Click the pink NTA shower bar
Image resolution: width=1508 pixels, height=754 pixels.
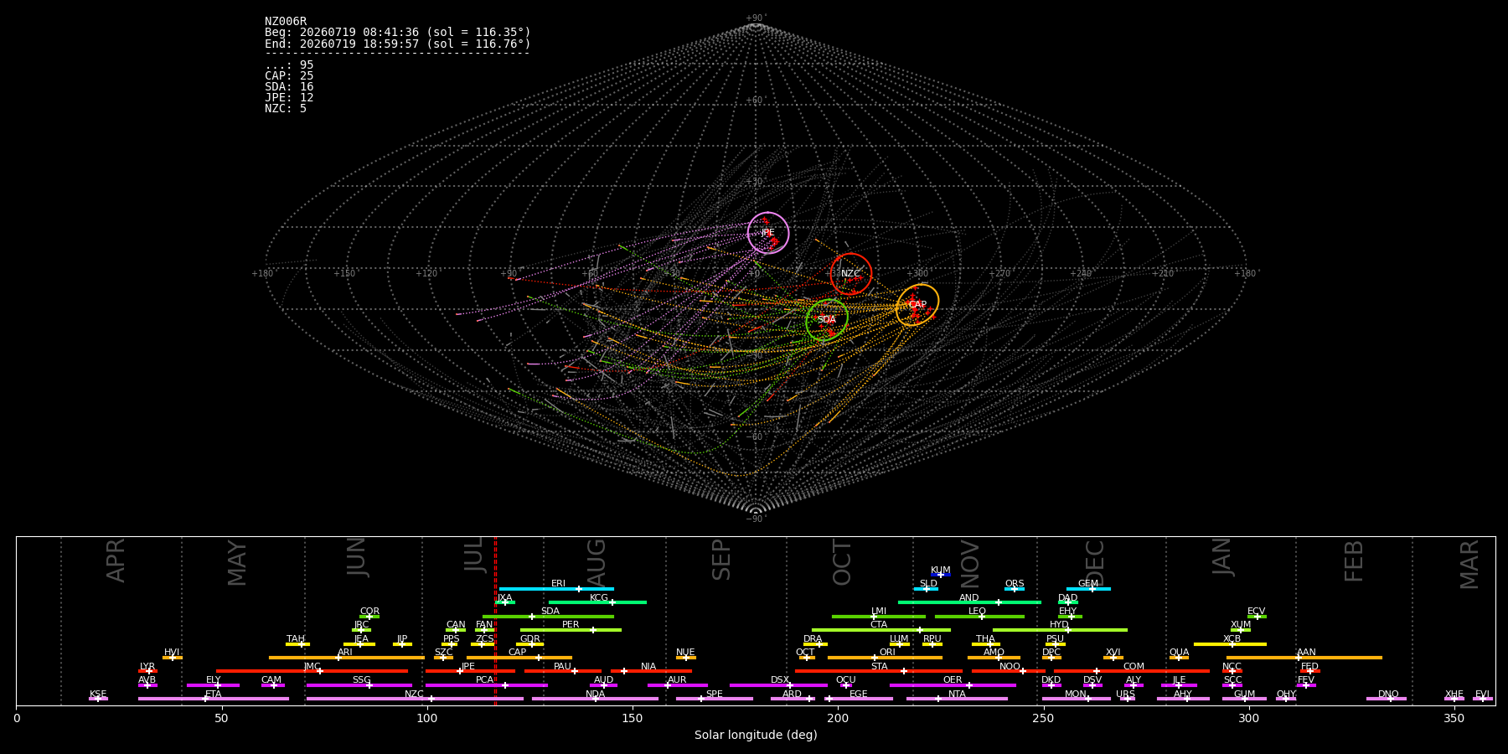[957, 699]
